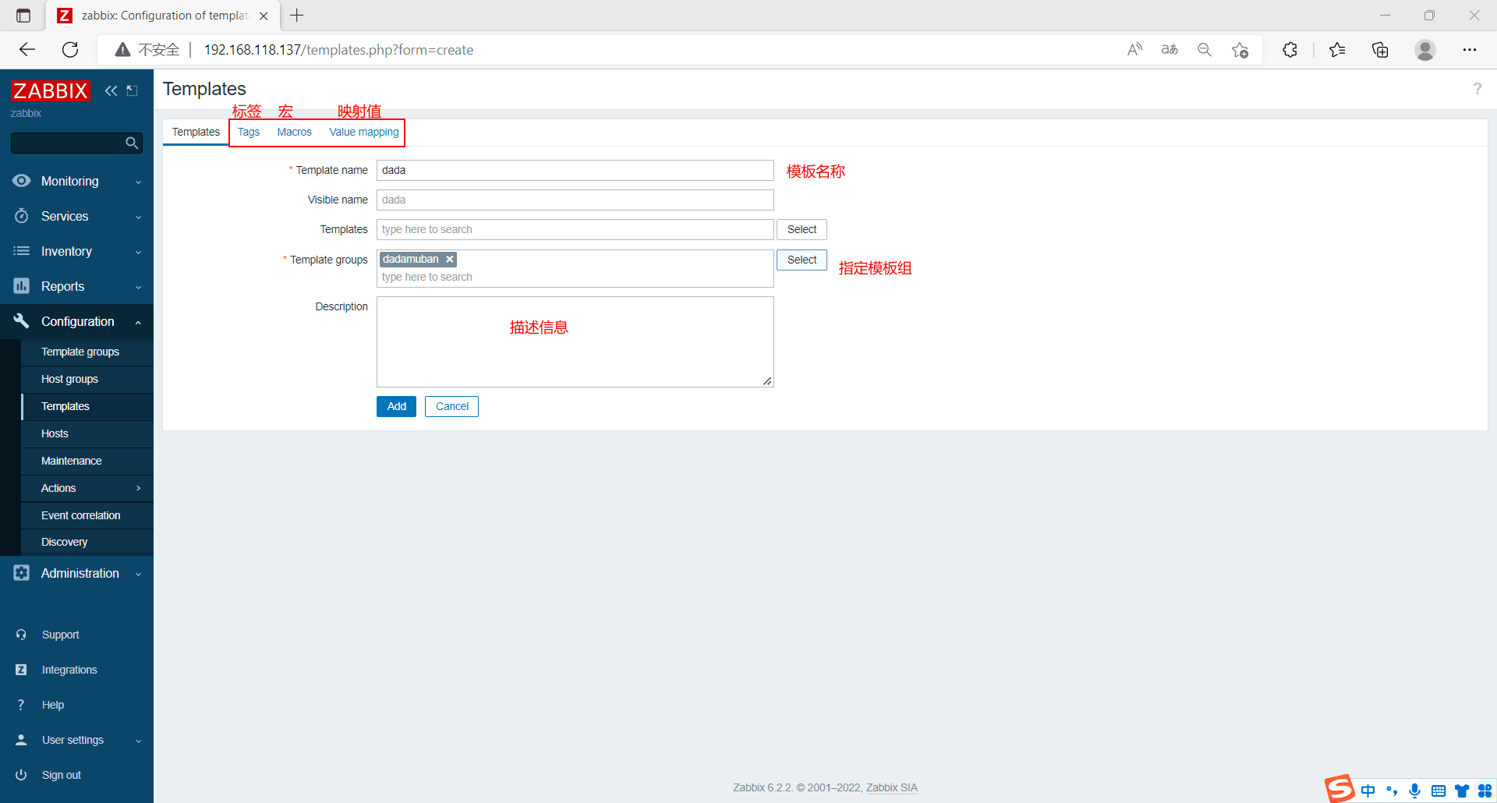1497x803 pixels.
Task: Remove the dadamuban group tag
Action: coord(450,259)
